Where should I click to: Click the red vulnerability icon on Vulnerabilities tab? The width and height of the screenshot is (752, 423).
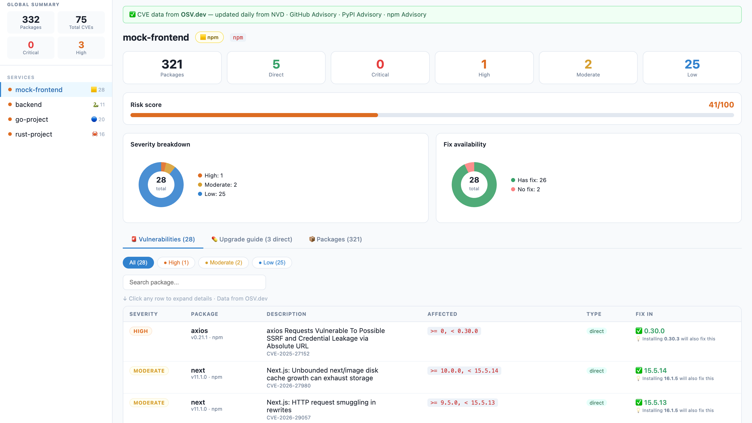coord(134,239)
